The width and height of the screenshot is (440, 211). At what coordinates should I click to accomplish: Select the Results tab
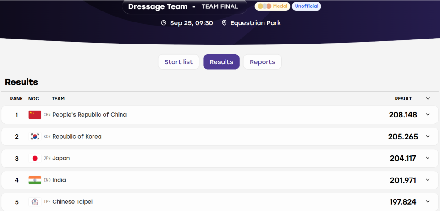point(221,62)
